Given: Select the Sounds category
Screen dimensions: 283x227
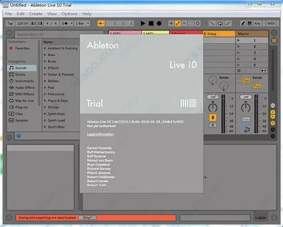Looking at the screenshot, I should [22, 68].
